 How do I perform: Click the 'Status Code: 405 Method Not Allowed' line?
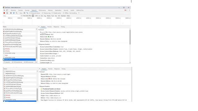click(x=53, y=79)
